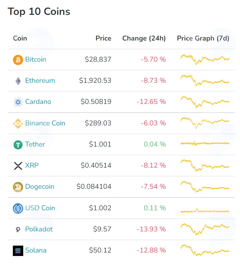Click the orange Bitcoin logo icon
The image size is (240, 265).
pyautogui.click(x=18, y=60)
